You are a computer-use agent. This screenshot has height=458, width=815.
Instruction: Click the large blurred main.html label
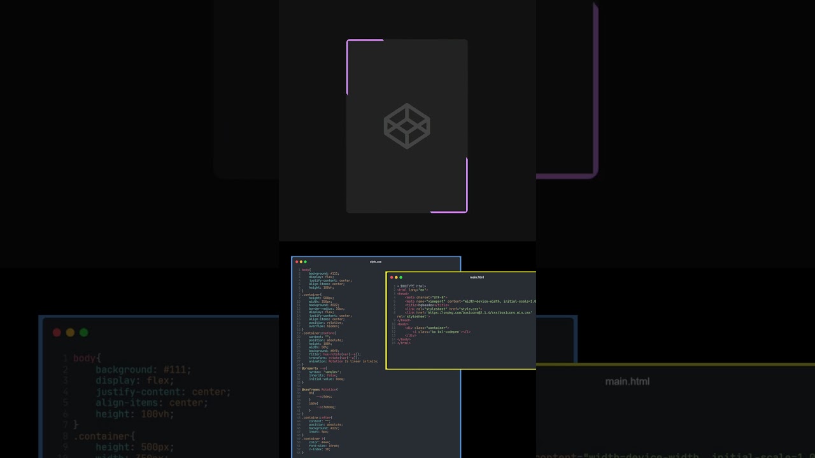click(627, 381)
